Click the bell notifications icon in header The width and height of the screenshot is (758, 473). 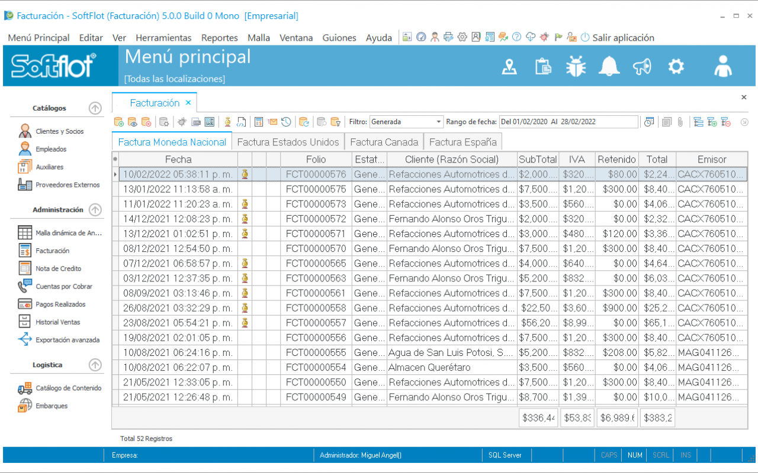[609, 66]
